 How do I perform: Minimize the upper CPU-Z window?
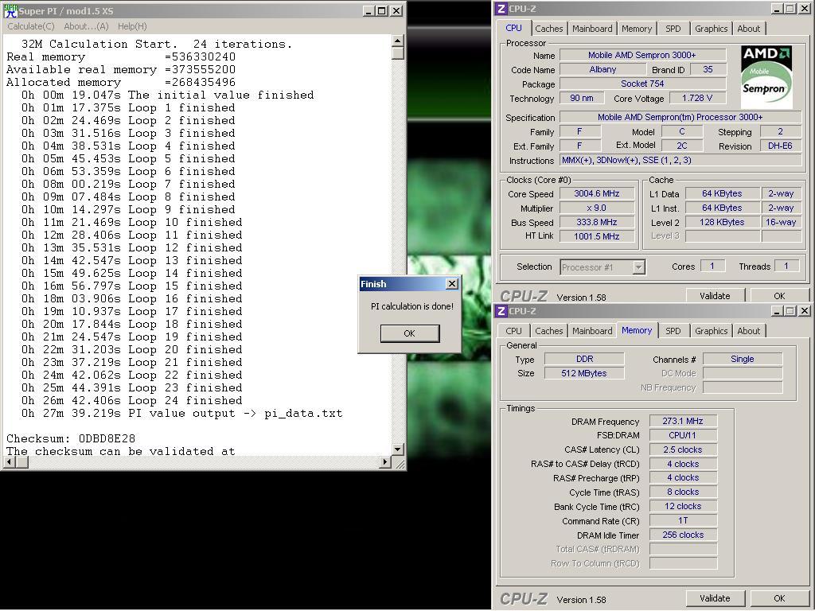click(x=776, y=9)
